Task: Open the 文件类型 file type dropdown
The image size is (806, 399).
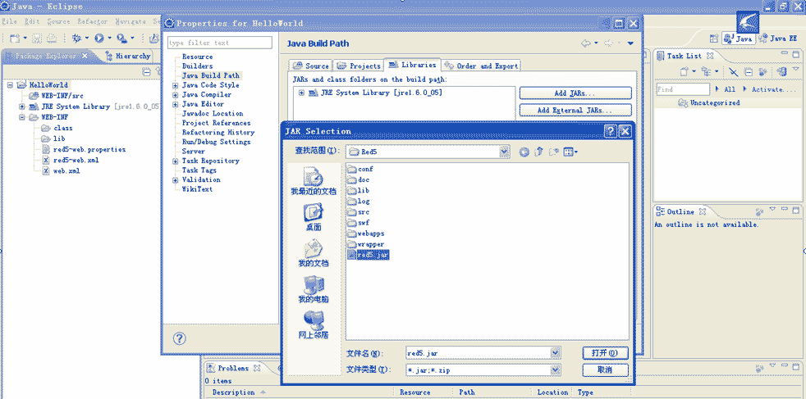Action: click(555, 370)
